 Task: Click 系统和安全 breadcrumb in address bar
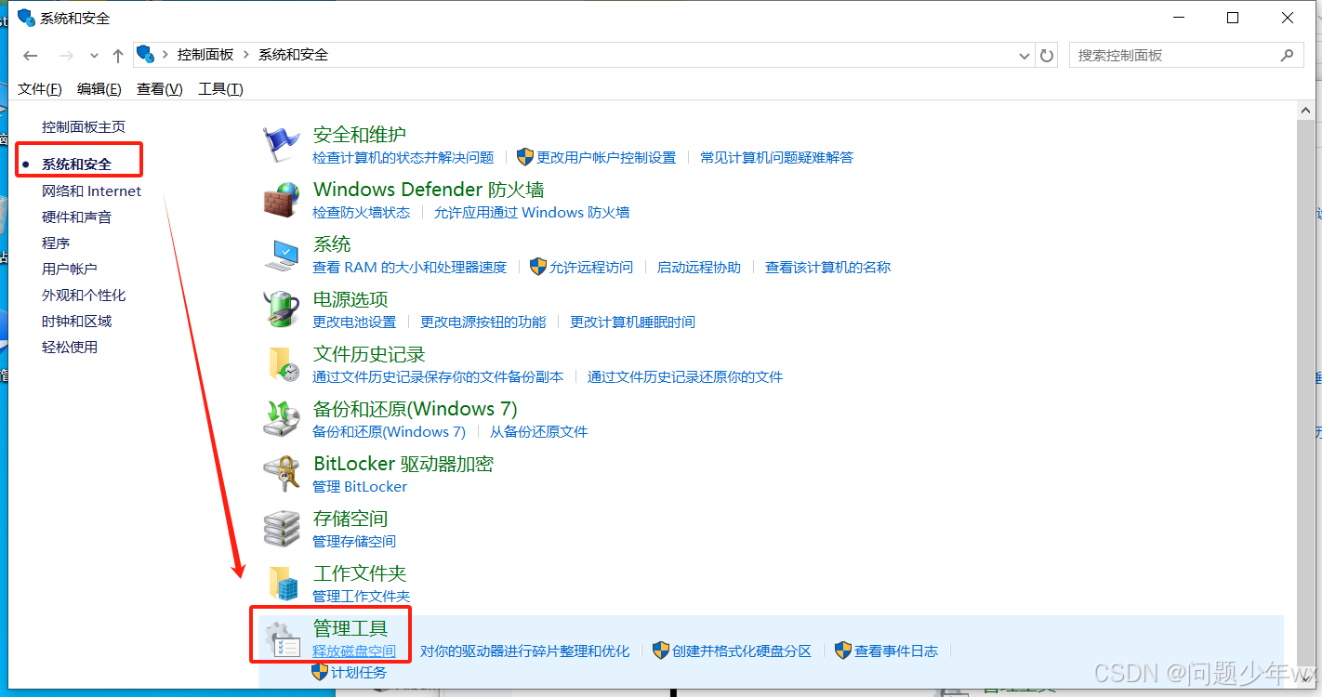294,55
